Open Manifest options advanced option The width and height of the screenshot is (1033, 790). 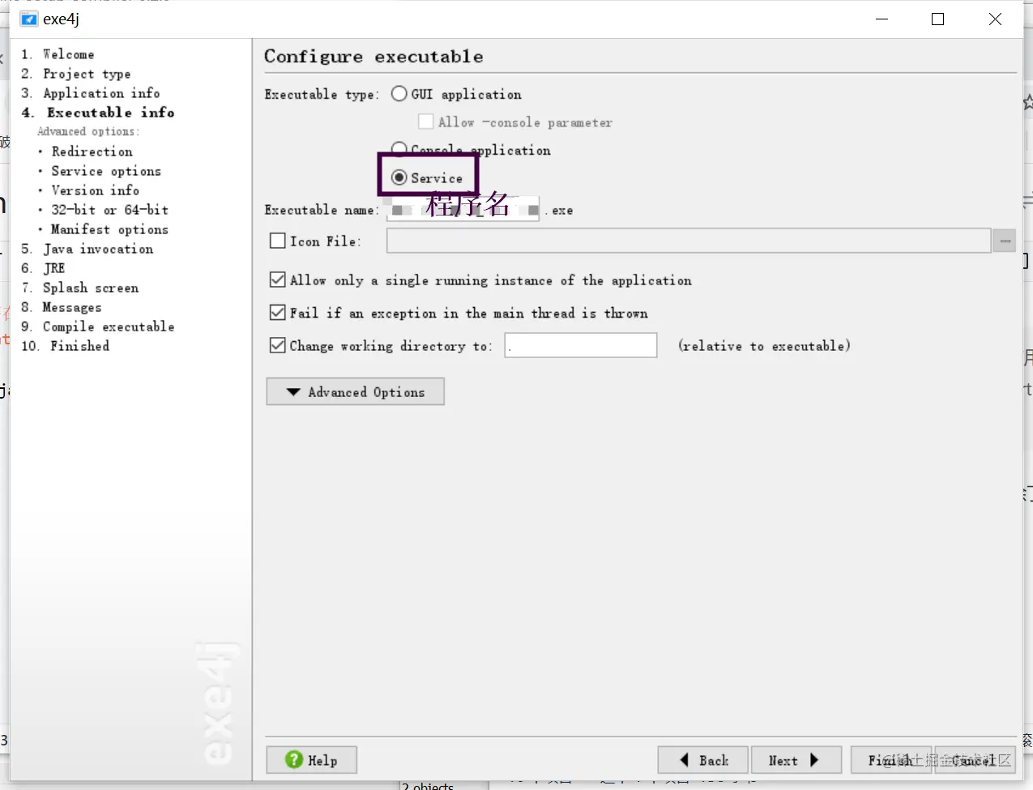pyautogui.click(x=109, y=229)
